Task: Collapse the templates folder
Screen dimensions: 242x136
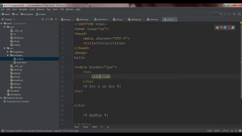Action: coord(8,56)
